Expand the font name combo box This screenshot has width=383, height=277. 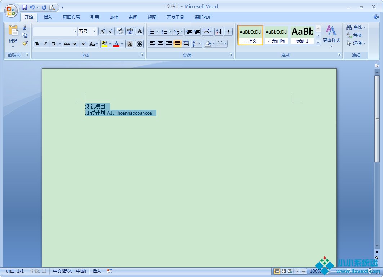[x=75, y=32]
